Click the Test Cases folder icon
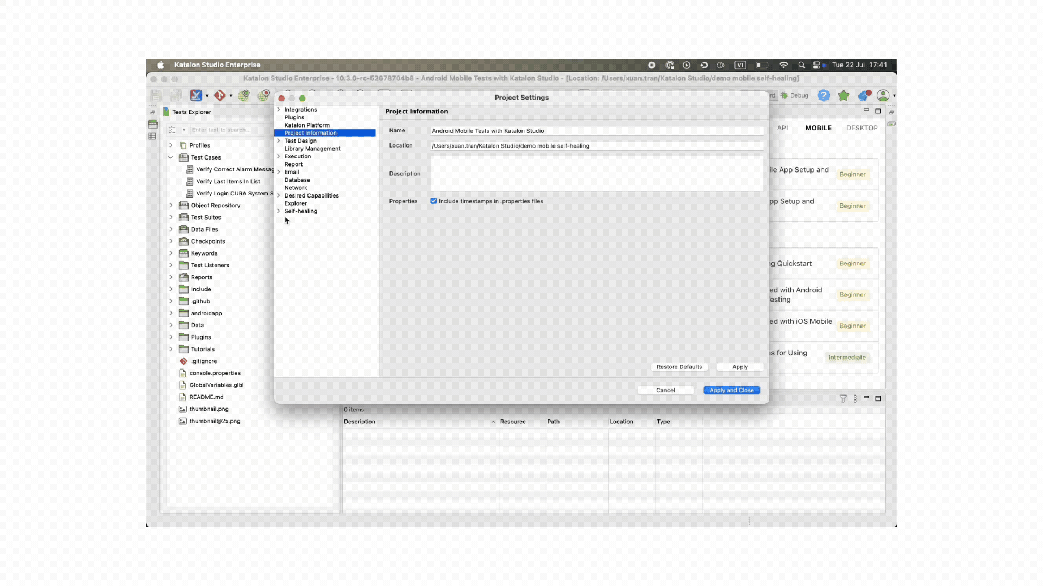The image size is (1043, 586). (x=184, y=157)
